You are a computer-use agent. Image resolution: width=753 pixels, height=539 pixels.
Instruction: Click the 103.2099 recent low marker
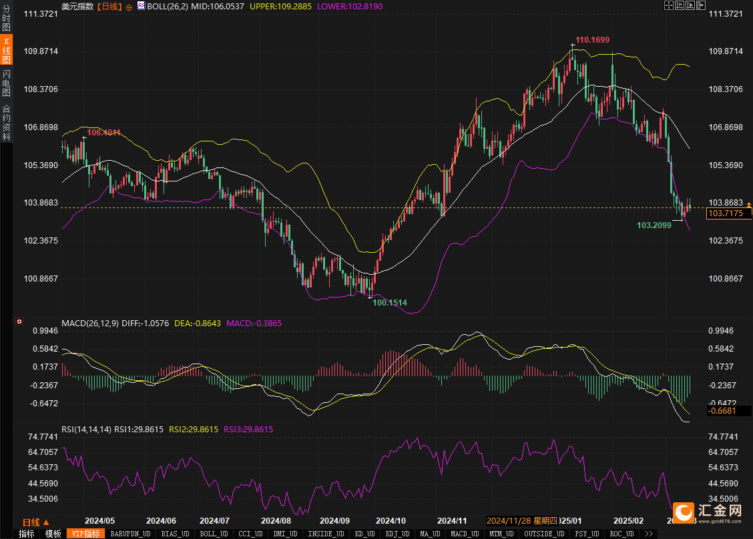(654, 225)
